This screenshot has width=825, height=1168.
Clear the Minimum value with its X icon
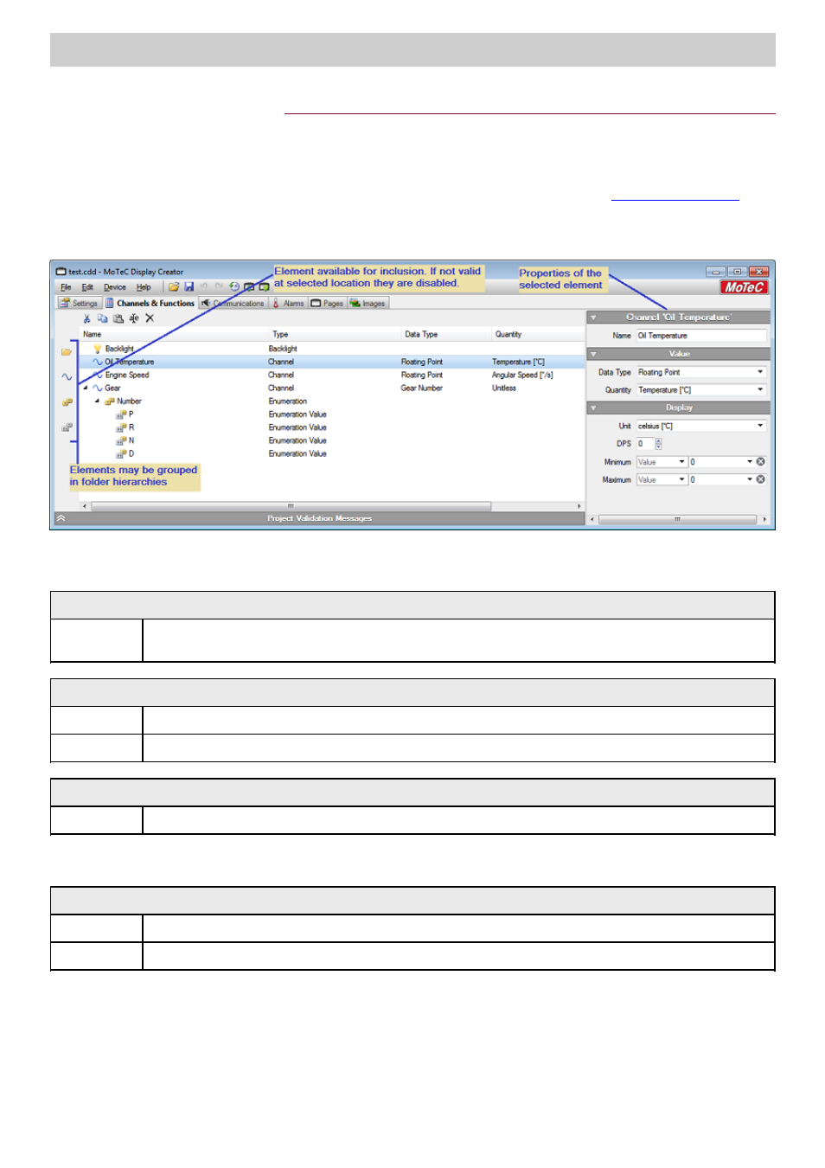pyautogui.click(x=761, y=462)
